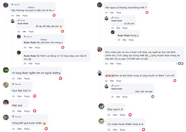Click heart reaction on "Yên ngựa" comment

(147, 12)
